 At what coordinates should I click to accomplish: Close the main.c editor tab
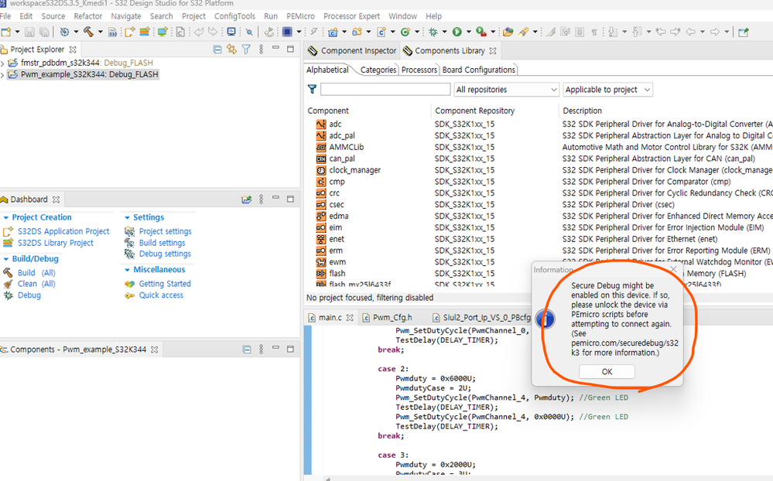click(x=350, y=318)
